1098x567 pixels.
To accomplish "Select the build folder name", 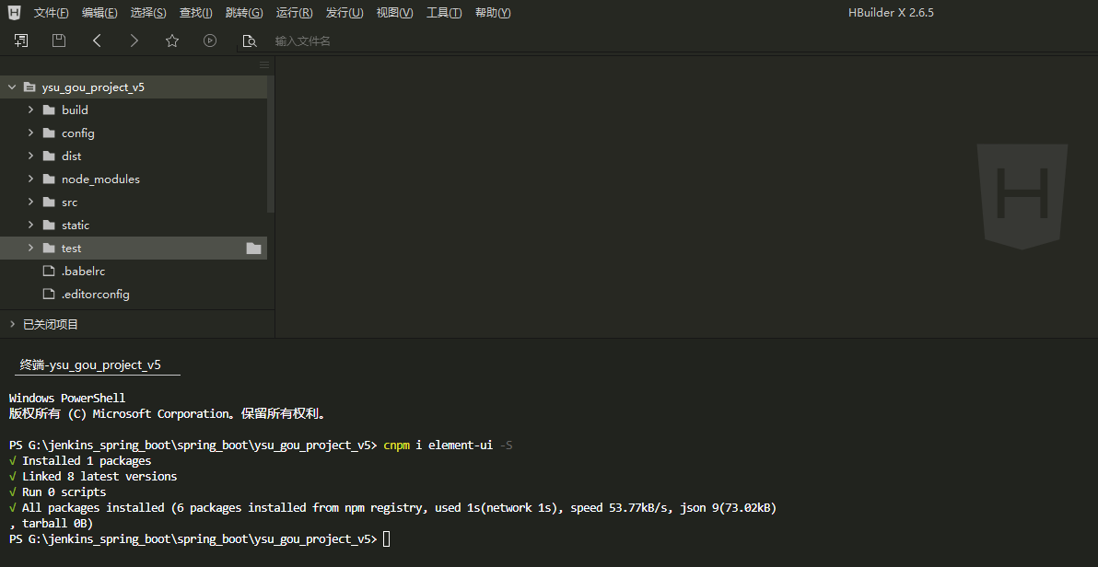I will tap(75, 110).
